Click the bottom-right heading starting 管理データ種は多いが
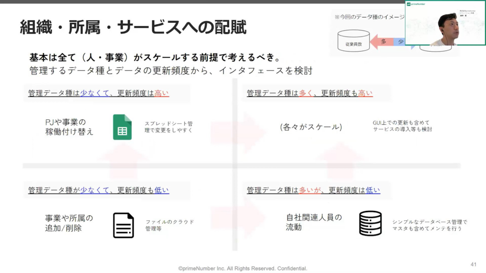 coord(313,190)
